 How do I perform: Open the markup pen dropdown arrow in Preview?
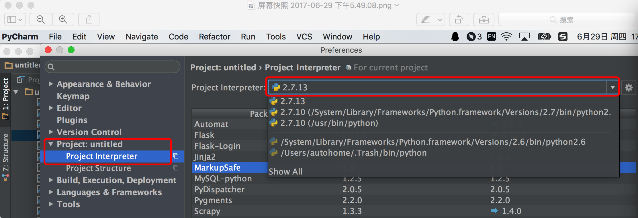(x=440, y=20)
